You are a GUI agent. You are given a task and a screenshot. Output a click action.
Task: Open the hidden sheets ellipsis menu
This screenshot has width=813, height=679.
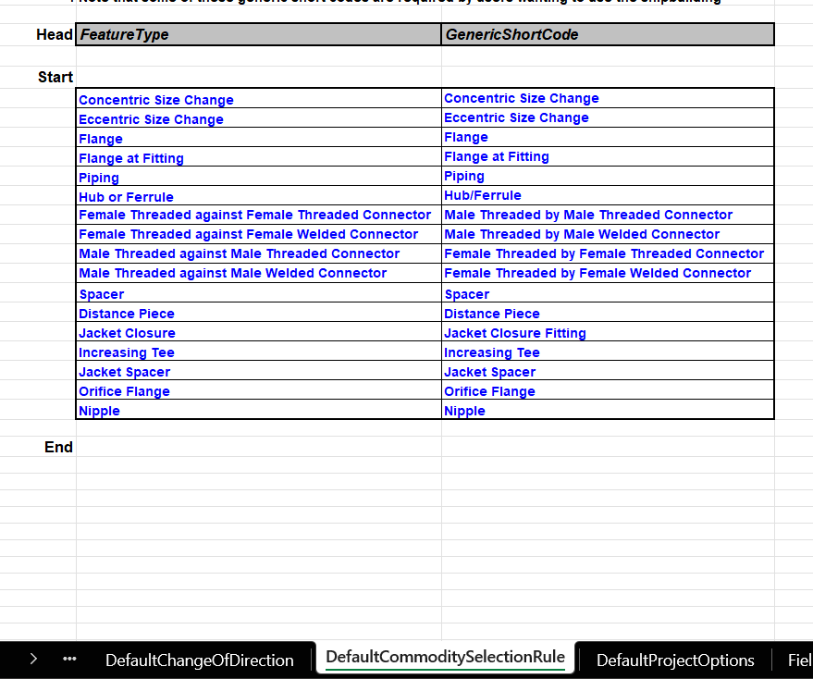click(x=69, y=660)
